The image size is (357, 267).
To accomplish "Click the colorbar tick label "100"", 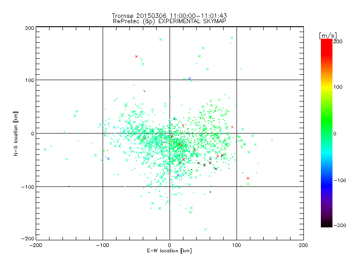I will (338, 87).
